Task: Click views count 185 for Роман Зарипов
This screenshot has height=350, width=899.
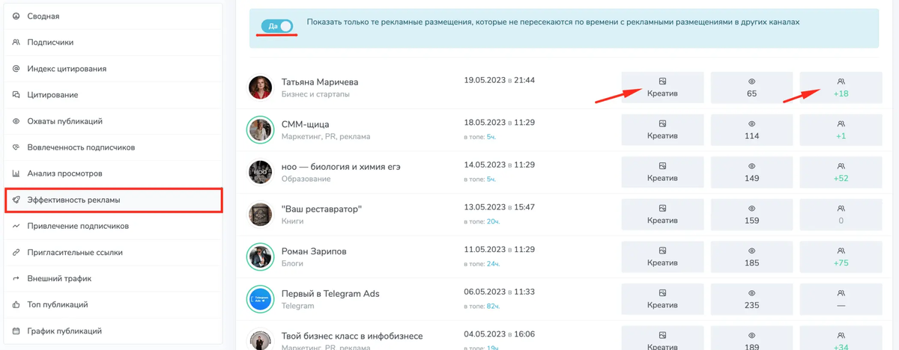Action: (x=751, y=257)
